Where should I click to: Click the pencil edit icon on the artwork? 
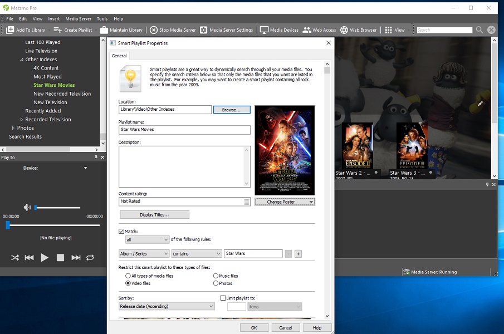pos(480,104)
